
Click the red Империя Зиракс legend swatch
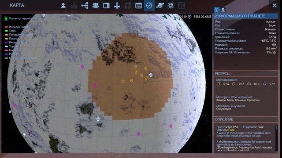(6, 27)
